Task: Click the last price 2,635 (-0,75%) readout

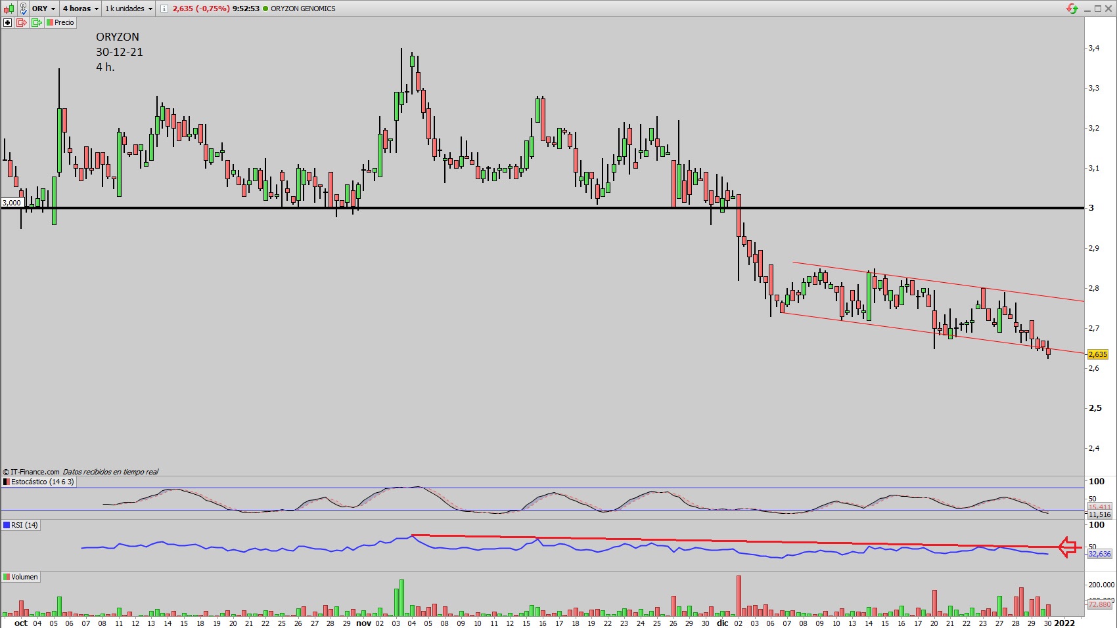Action: tap(201, 9)
